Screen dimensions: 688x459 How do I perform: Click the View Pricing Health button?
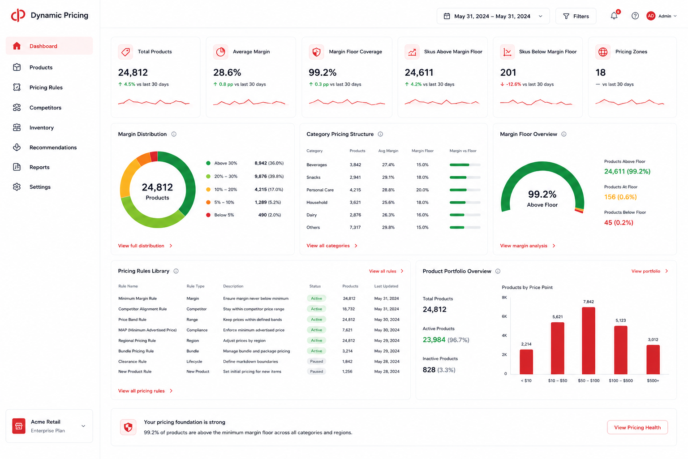(637, 427)
